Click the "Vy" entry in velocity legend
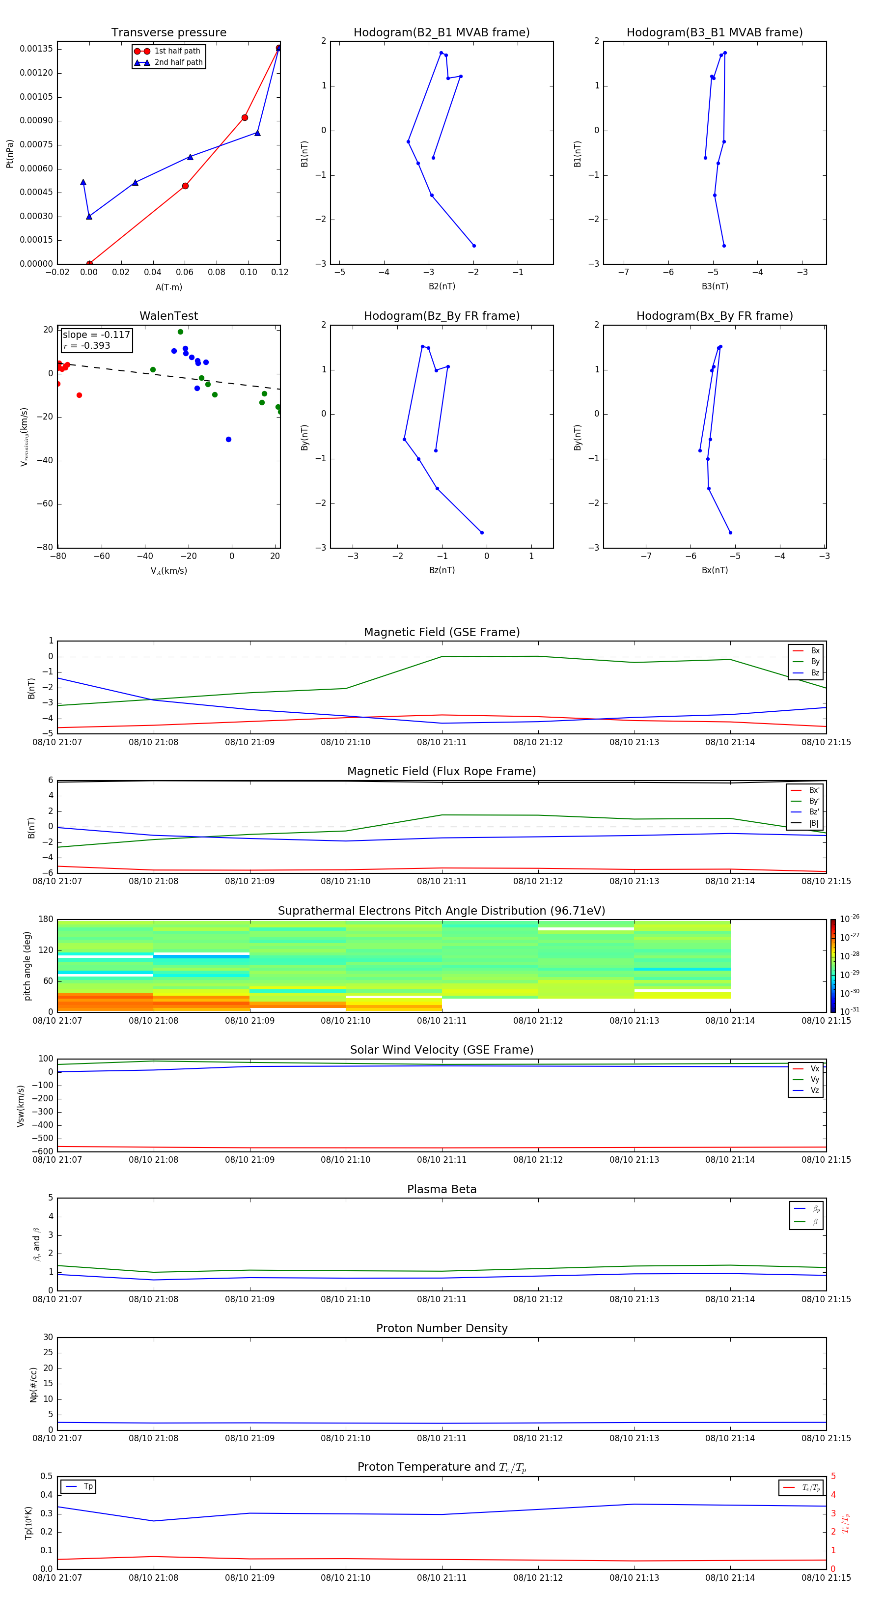Image resolution: width=884 pixels, height=1621 pixels. tap(806, 1080)
